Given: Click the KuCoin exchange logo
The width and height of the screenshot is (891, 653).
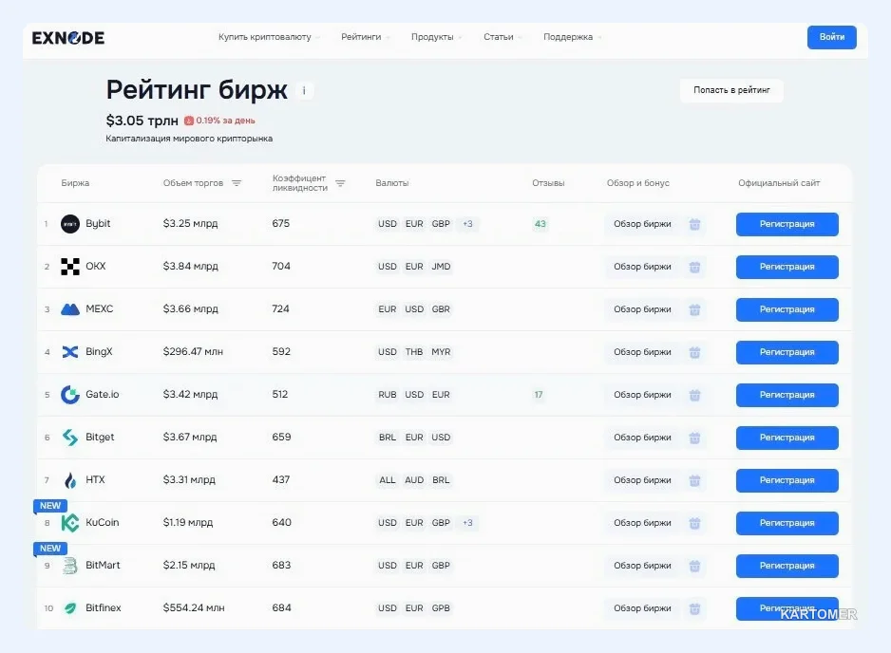Looking at the screenshot, I should (70, 523).
